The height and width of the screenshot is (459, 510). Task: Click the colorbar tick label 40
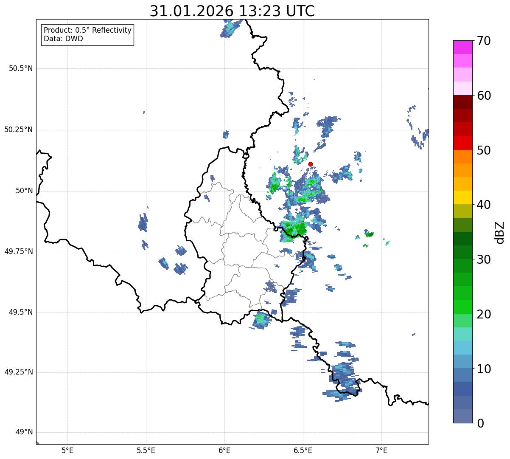click(484, 205)
